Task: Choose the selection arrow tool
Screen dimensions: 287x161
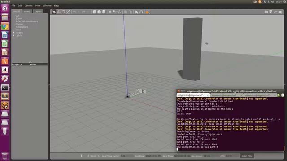Action: click(54, 12)
